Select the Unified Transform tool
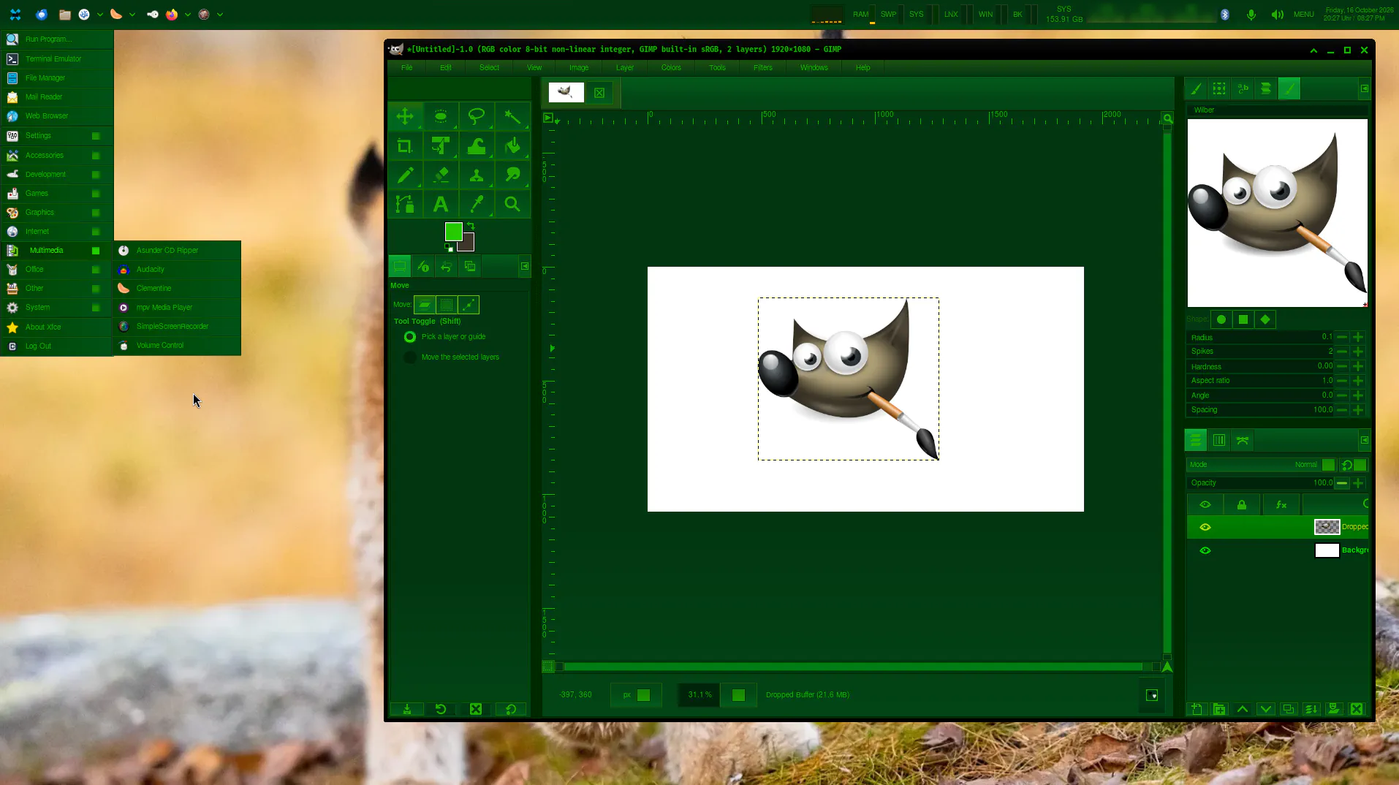The height and width of the screenshot is (785, 1399). click(x=441, y=146)
